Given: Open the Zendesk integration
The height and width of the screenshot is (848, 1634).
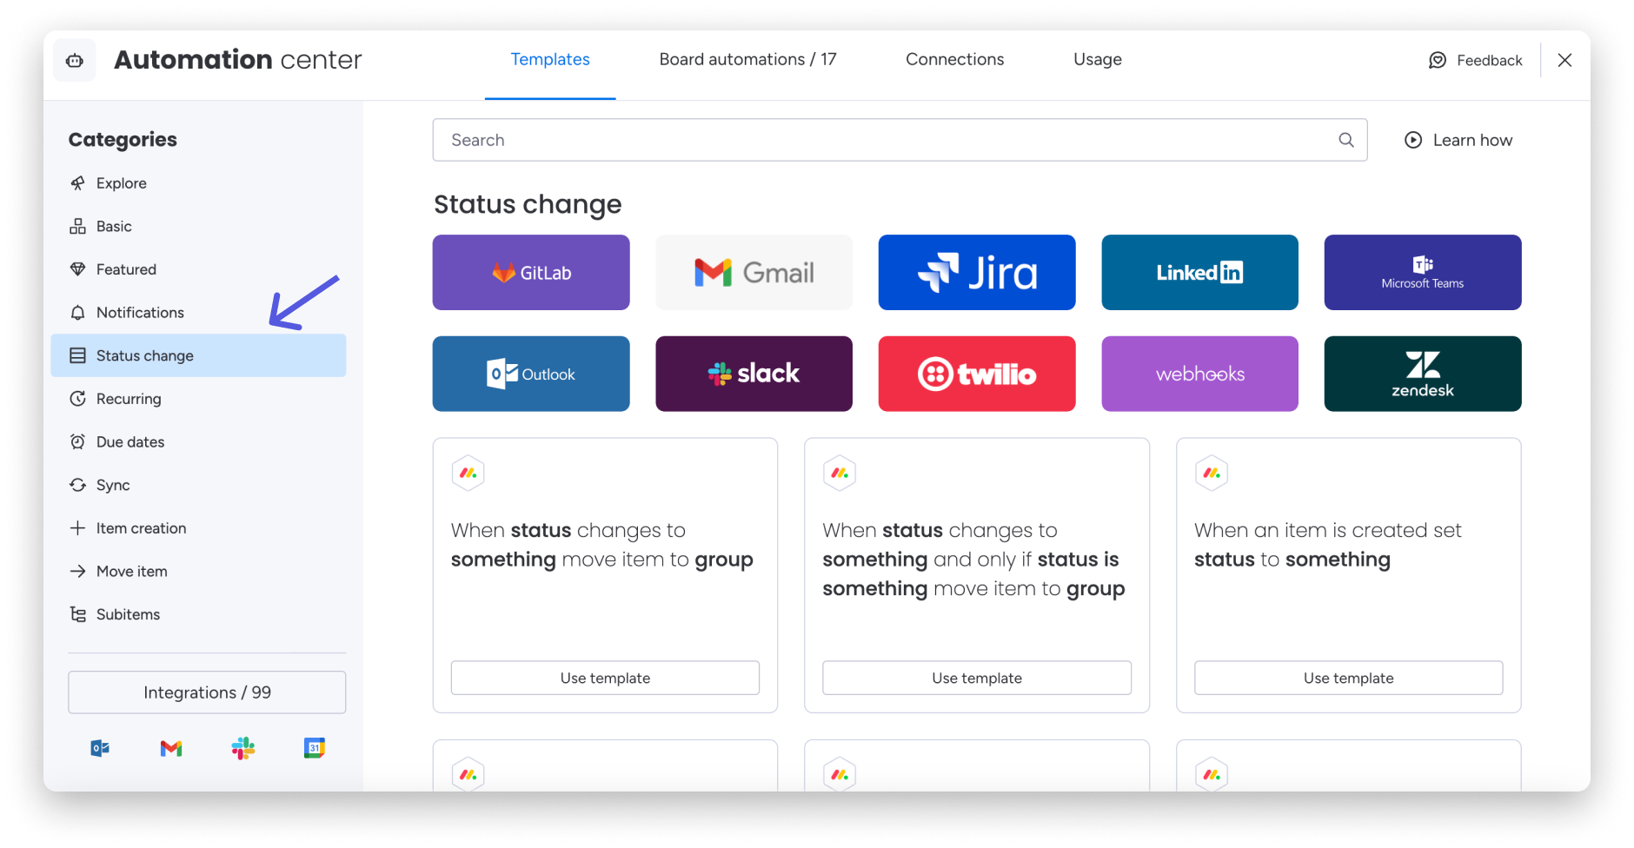Looking at the screenshot, I should (1422, 374).
